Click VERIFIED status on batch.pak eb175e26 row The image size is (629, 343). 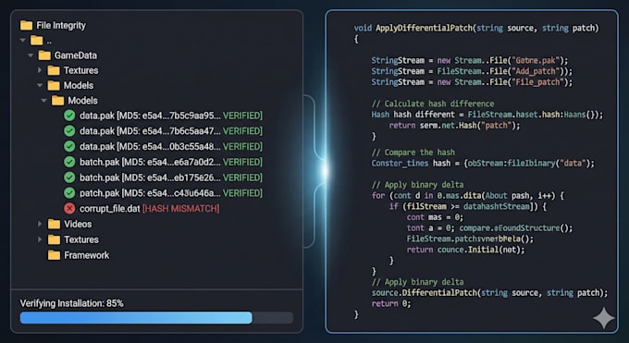click(x=242, y=178)
